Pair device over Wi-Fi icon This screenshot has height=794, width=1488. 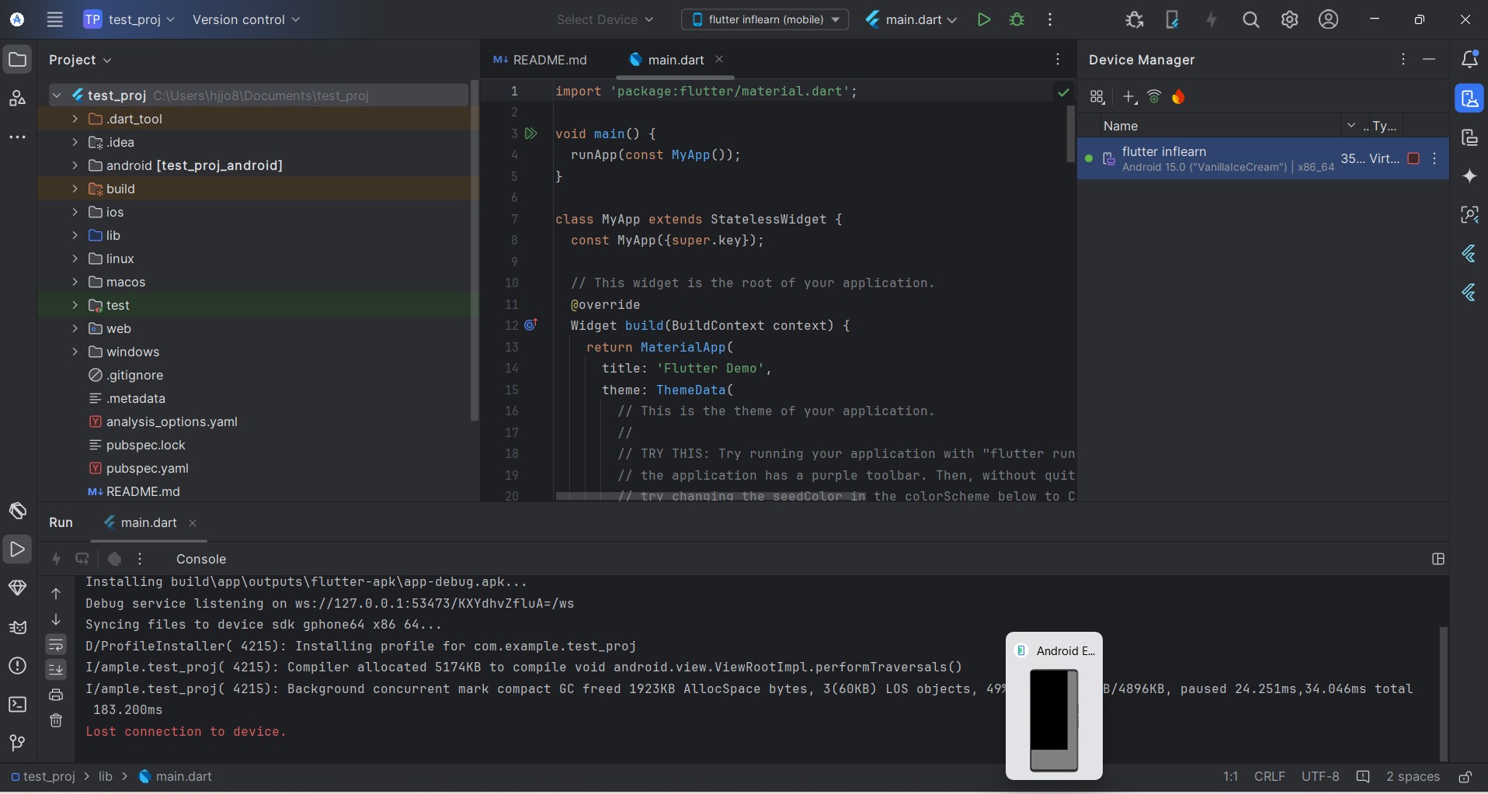click(x=1154, y=97)
